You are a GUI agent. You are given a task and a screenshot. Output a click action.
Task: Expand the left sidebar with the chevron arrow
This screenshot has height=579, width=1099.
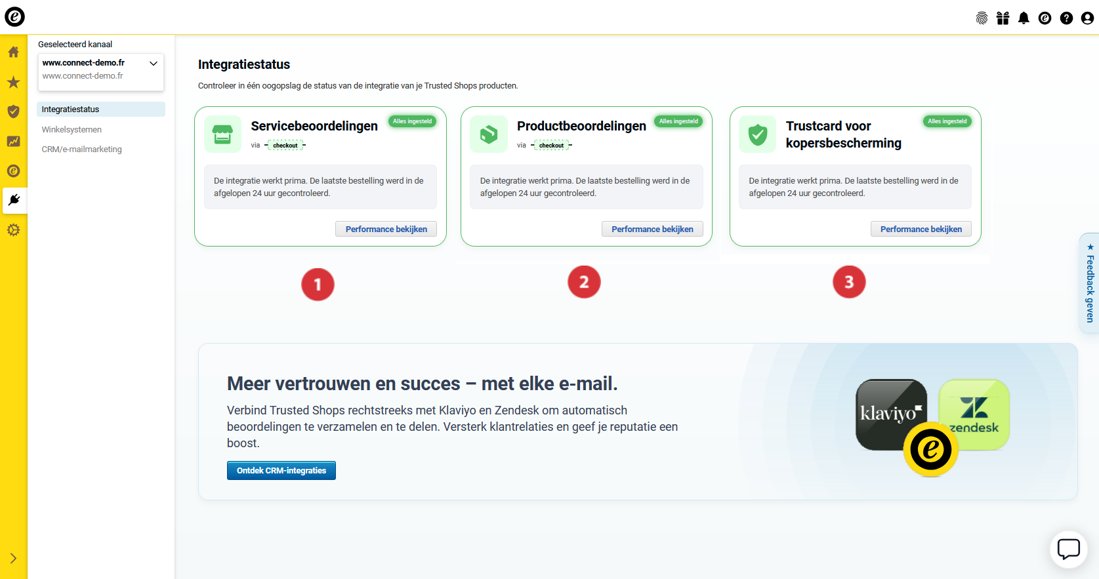pos(13,559)
